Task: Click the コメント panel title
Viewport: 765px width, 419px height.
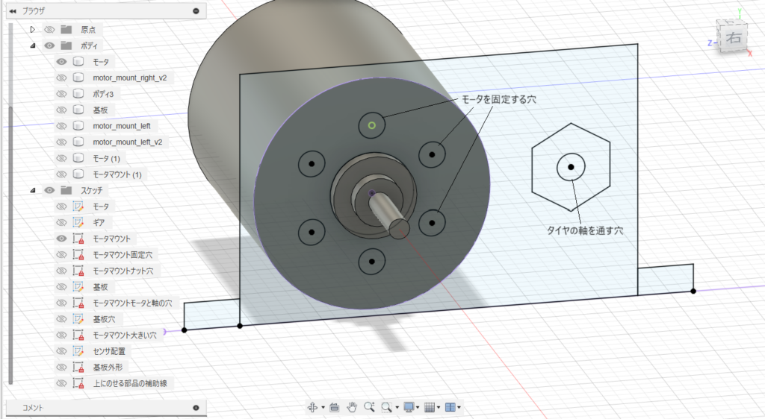Action: (x=33, y=408)
